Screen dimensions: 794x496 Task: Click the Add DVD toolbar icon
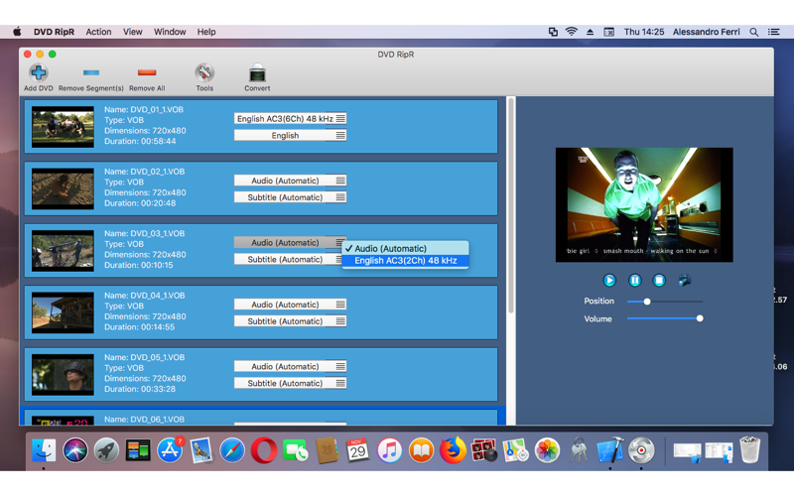pos(38,73)
